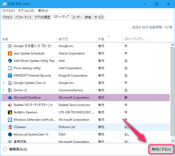Click publisher Oracle Corporation
The width and height of the screenshot is (175, 156).
pyautogui.click(x=72, y=53)
